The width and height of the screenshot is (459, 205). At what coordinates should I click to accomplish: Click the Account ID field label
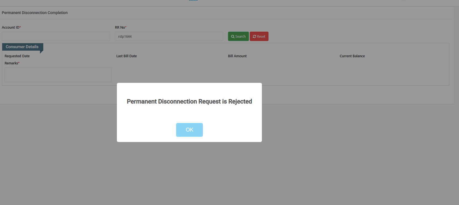click(x=10, y=28)
